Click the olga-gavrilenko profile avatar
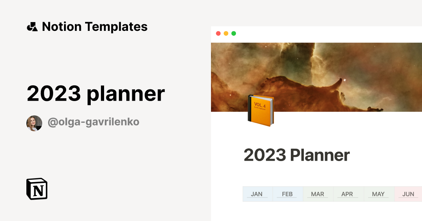This screenshot has width=422, height=221. [34, 123]
